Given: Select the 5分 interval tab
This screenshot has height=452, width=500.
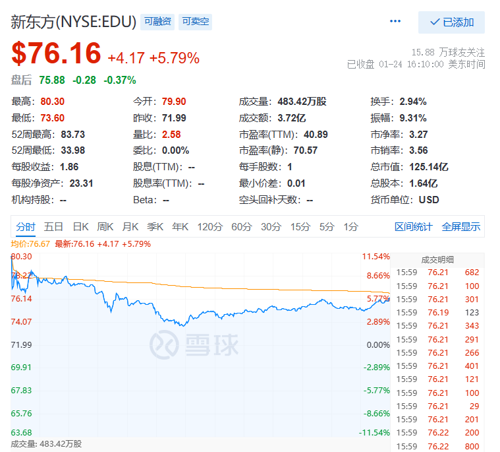Looking at the screenshot, I should coord(327,227).
